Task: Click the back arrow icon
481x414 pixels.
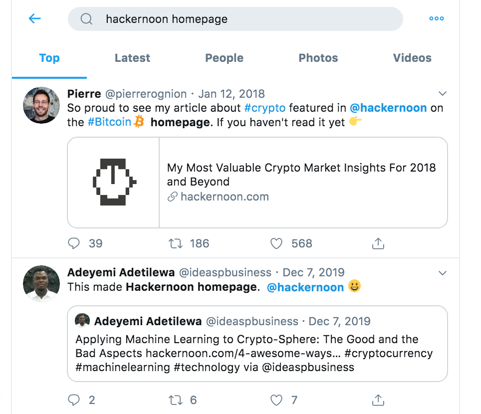Action: click(x=34, y=19)
